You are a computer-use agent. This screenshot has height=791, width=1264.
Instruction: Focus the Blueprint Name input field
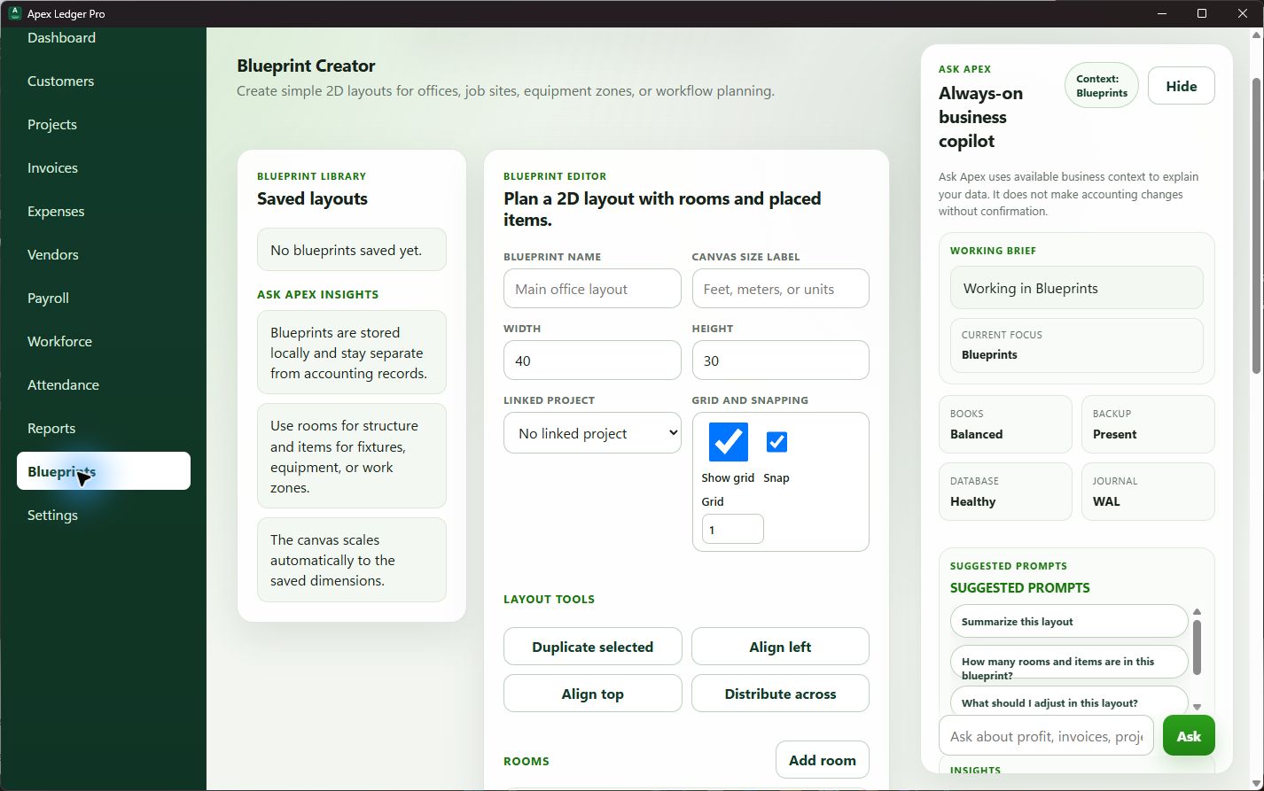click(x=592, y=289)
